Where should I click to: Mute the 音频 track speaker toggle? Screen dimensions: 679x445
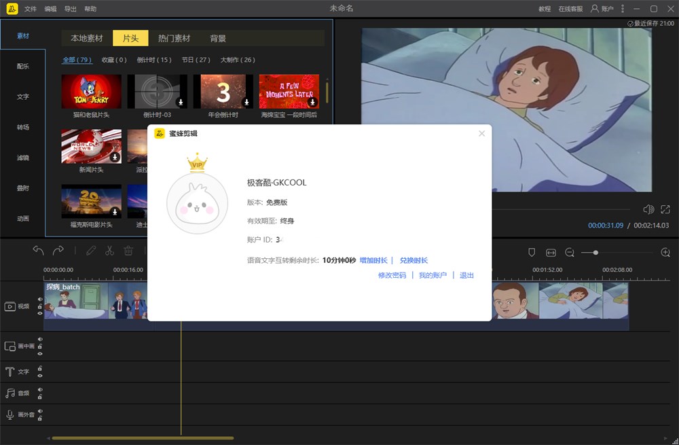tap(41, 389)
